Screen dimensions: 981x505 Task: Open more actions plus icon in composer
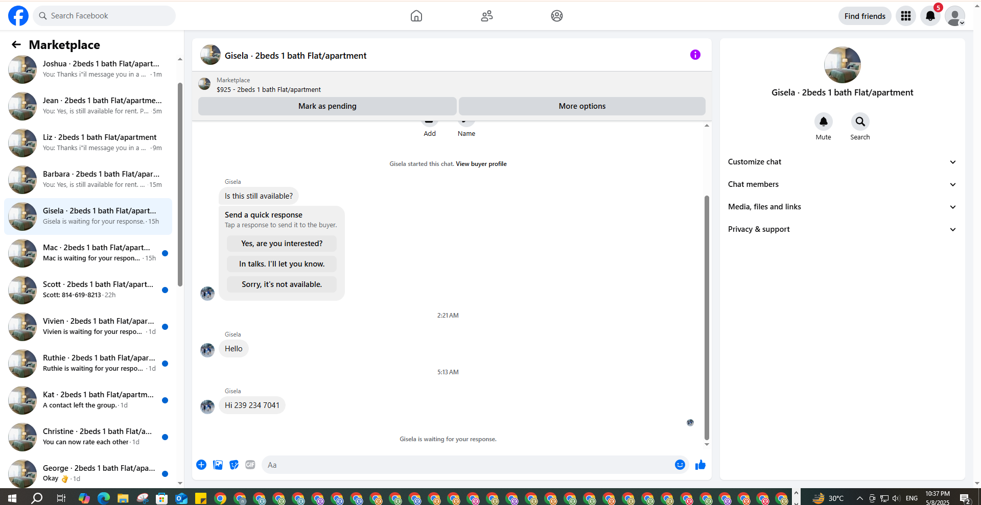point(201,465)
